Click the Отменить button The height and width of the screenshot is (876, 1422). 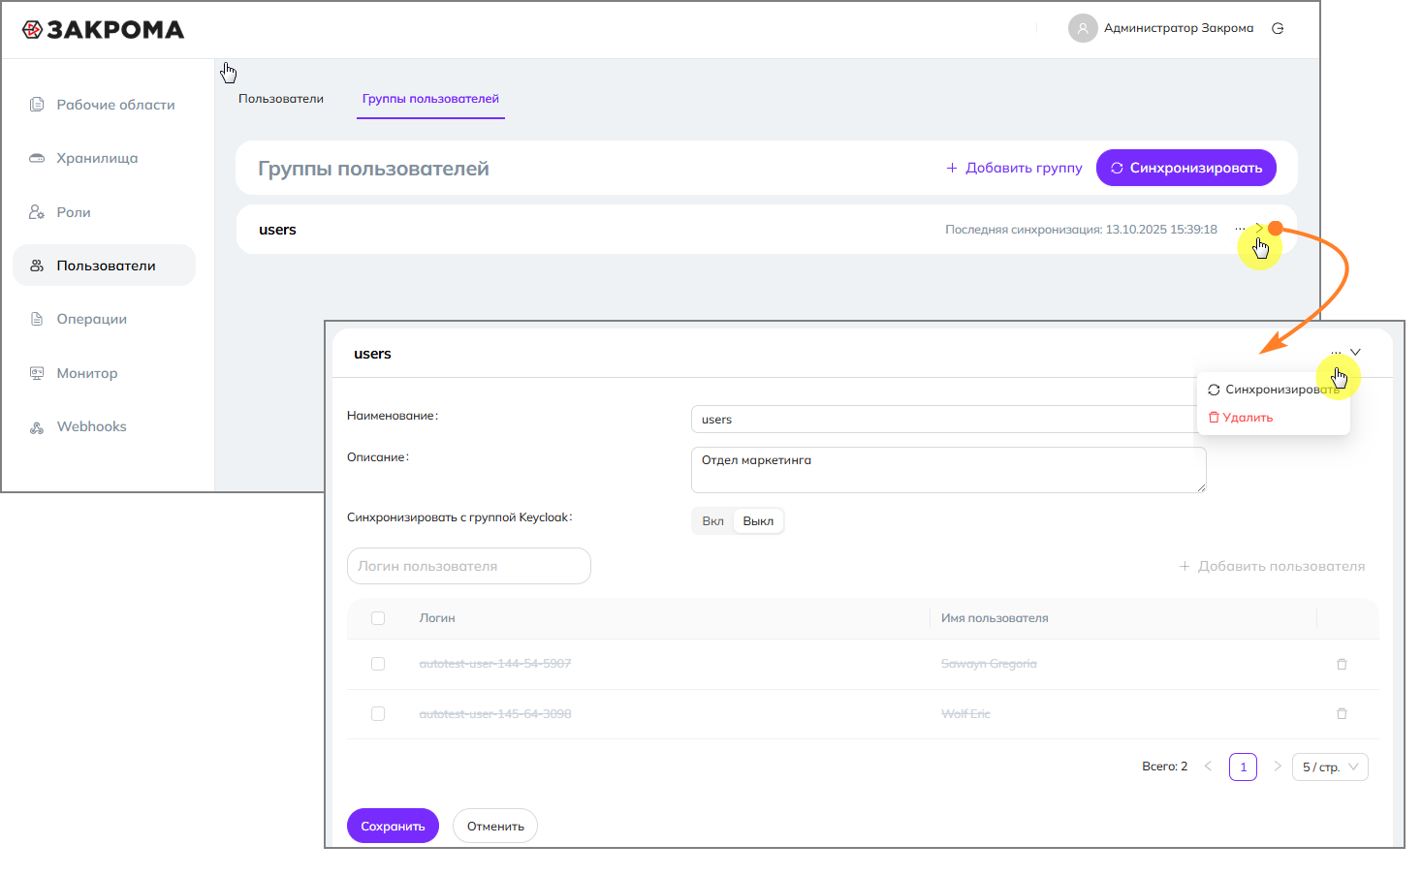(x=494, y=827)
